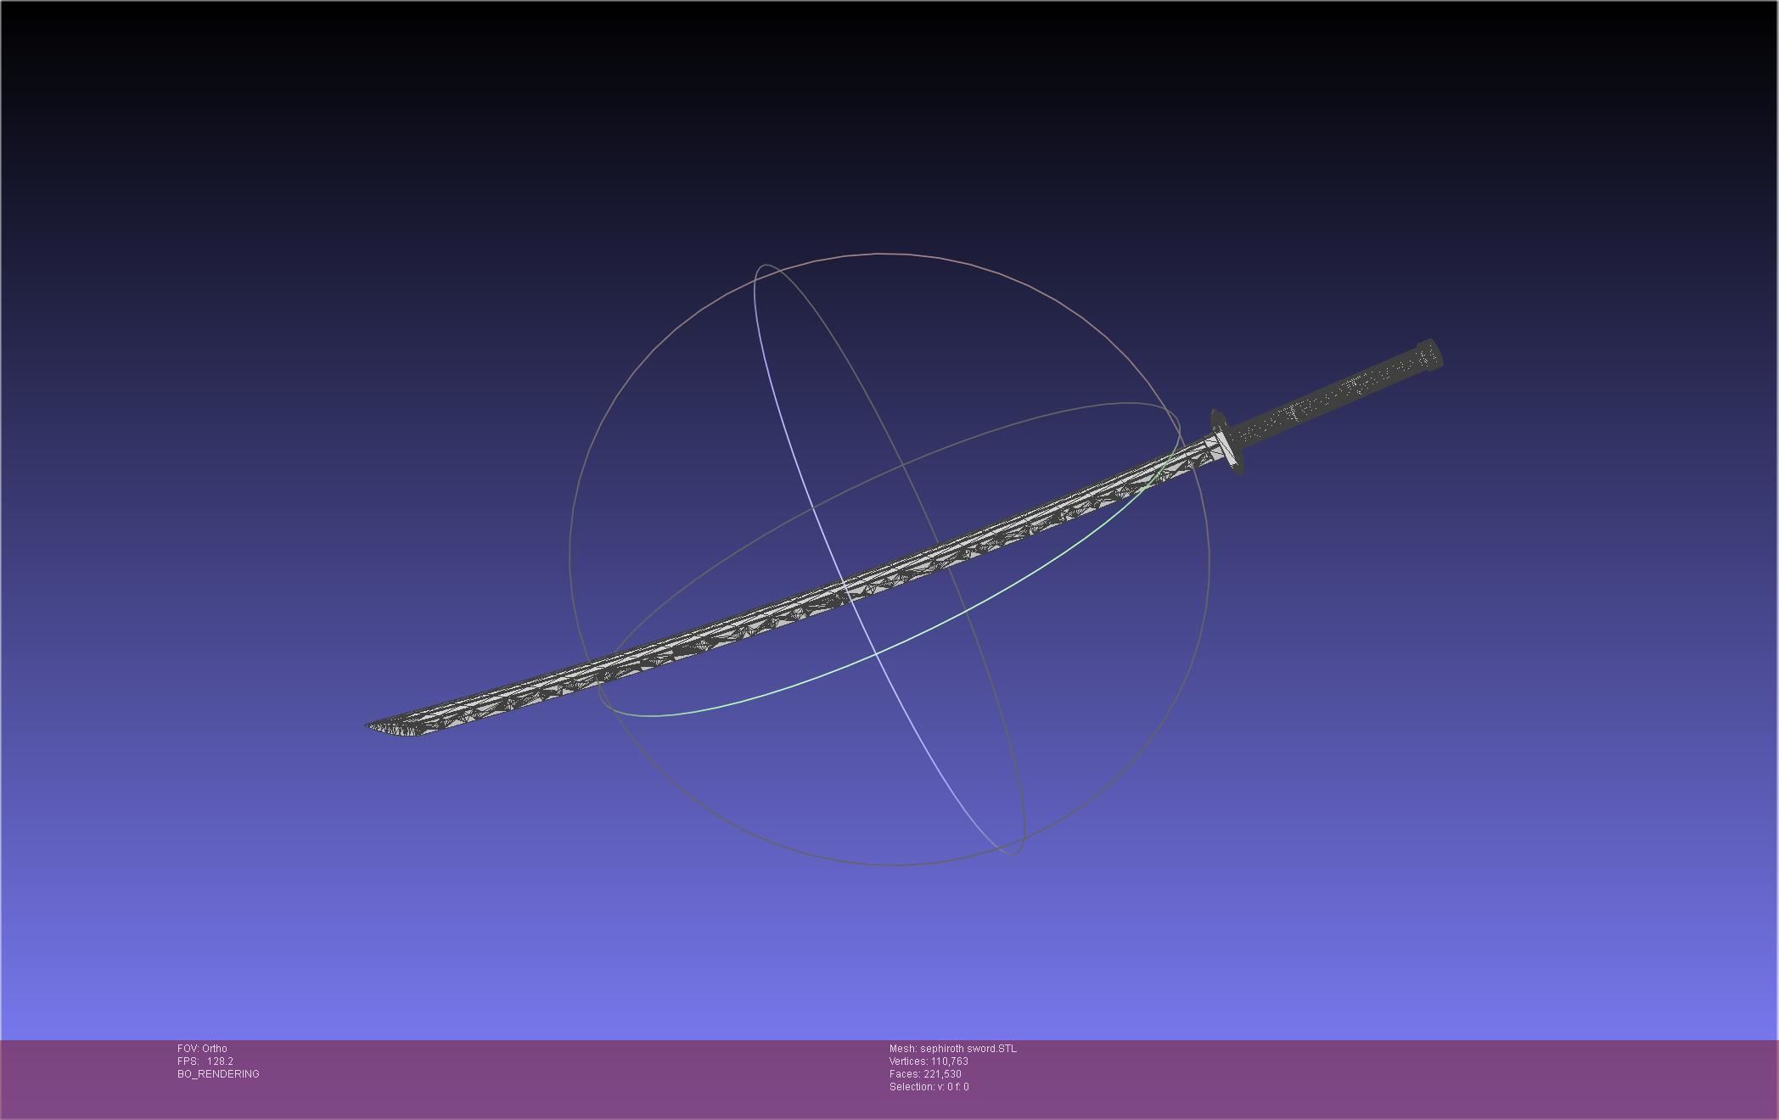Click the 'Selection: v: 0 f: 0' line
Viewport: 1779px width, 1120px height.
929,1087
